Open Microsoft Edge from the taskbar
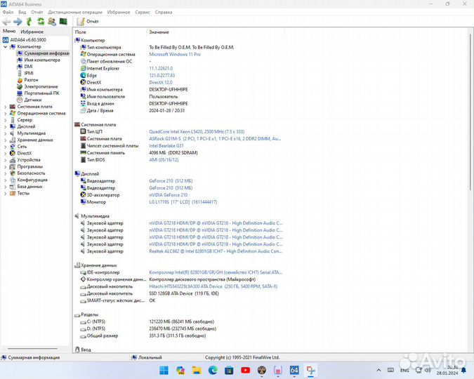The image size is (474, 379). click(x=213, y=370)
